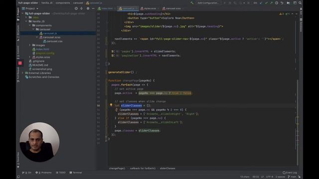The width and height of the screenshot is (319, 179).
Task: Click the UTF-8 encoding status item
Action: coord(269,177)
